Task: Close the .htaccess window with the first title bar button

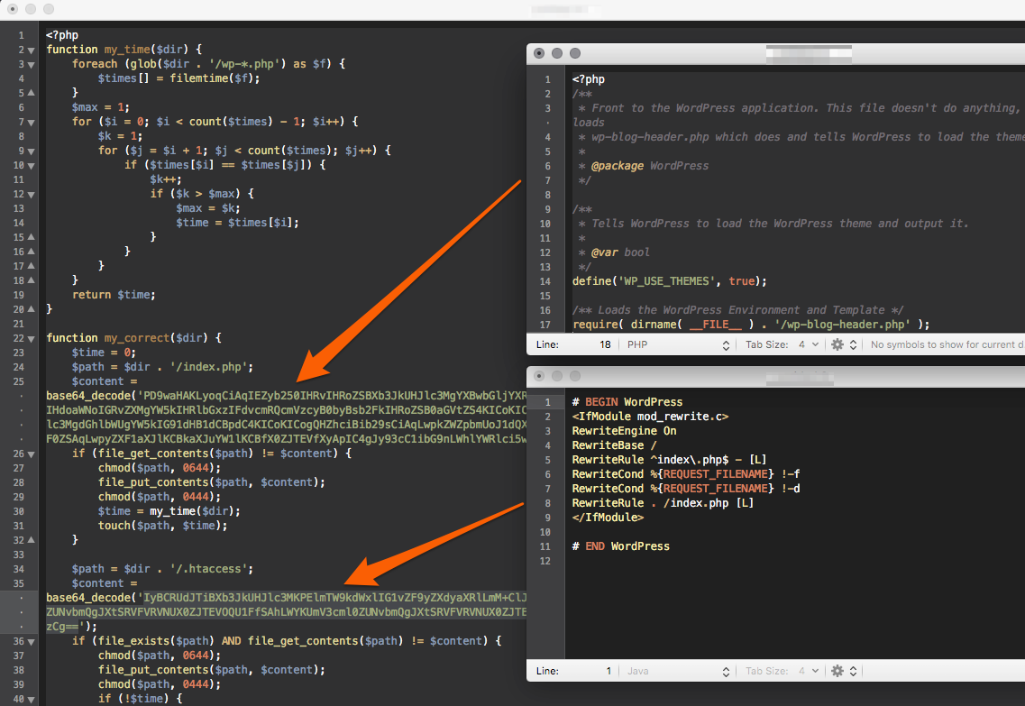Action: click(x=539, y=376)
